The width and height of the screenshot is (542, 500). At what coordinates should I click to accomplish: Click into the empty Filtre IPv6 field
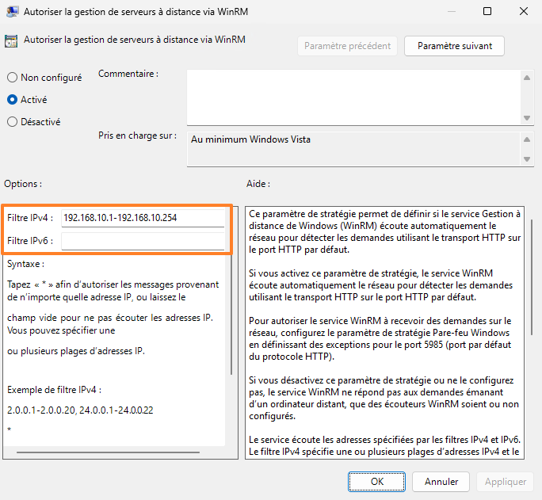coord(143,241)
